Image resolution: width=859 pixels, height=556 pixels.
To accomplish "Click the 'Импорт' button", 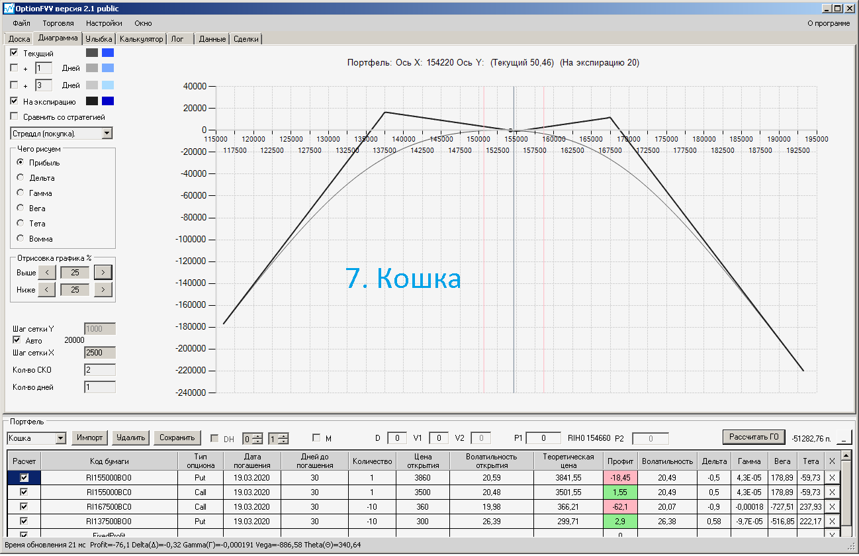I will [89, 438].
